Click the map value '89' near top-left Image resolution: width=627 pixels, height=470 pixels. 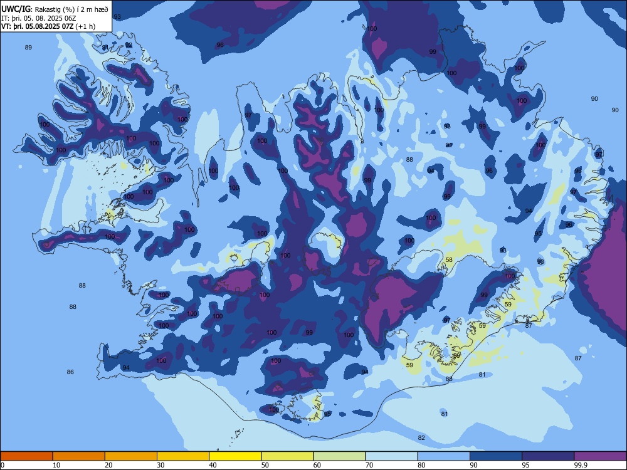tap(28, 47)
